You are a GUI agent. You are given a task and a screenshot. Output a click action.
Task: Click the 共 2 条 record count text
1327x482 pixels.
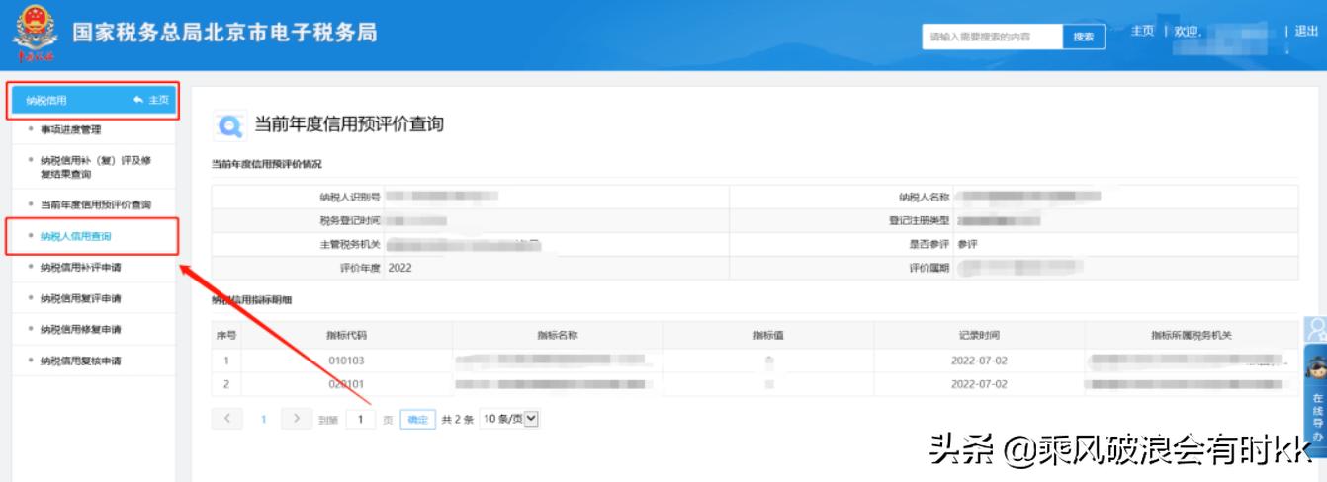(457, 420)
